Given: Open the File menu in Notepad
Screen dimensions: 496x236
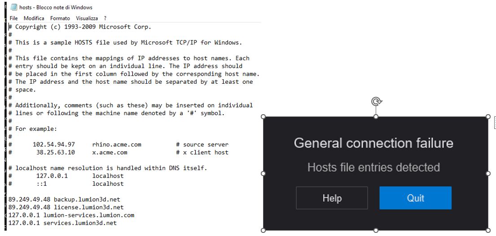Looking at the screenshot, I should click(13, 18).
